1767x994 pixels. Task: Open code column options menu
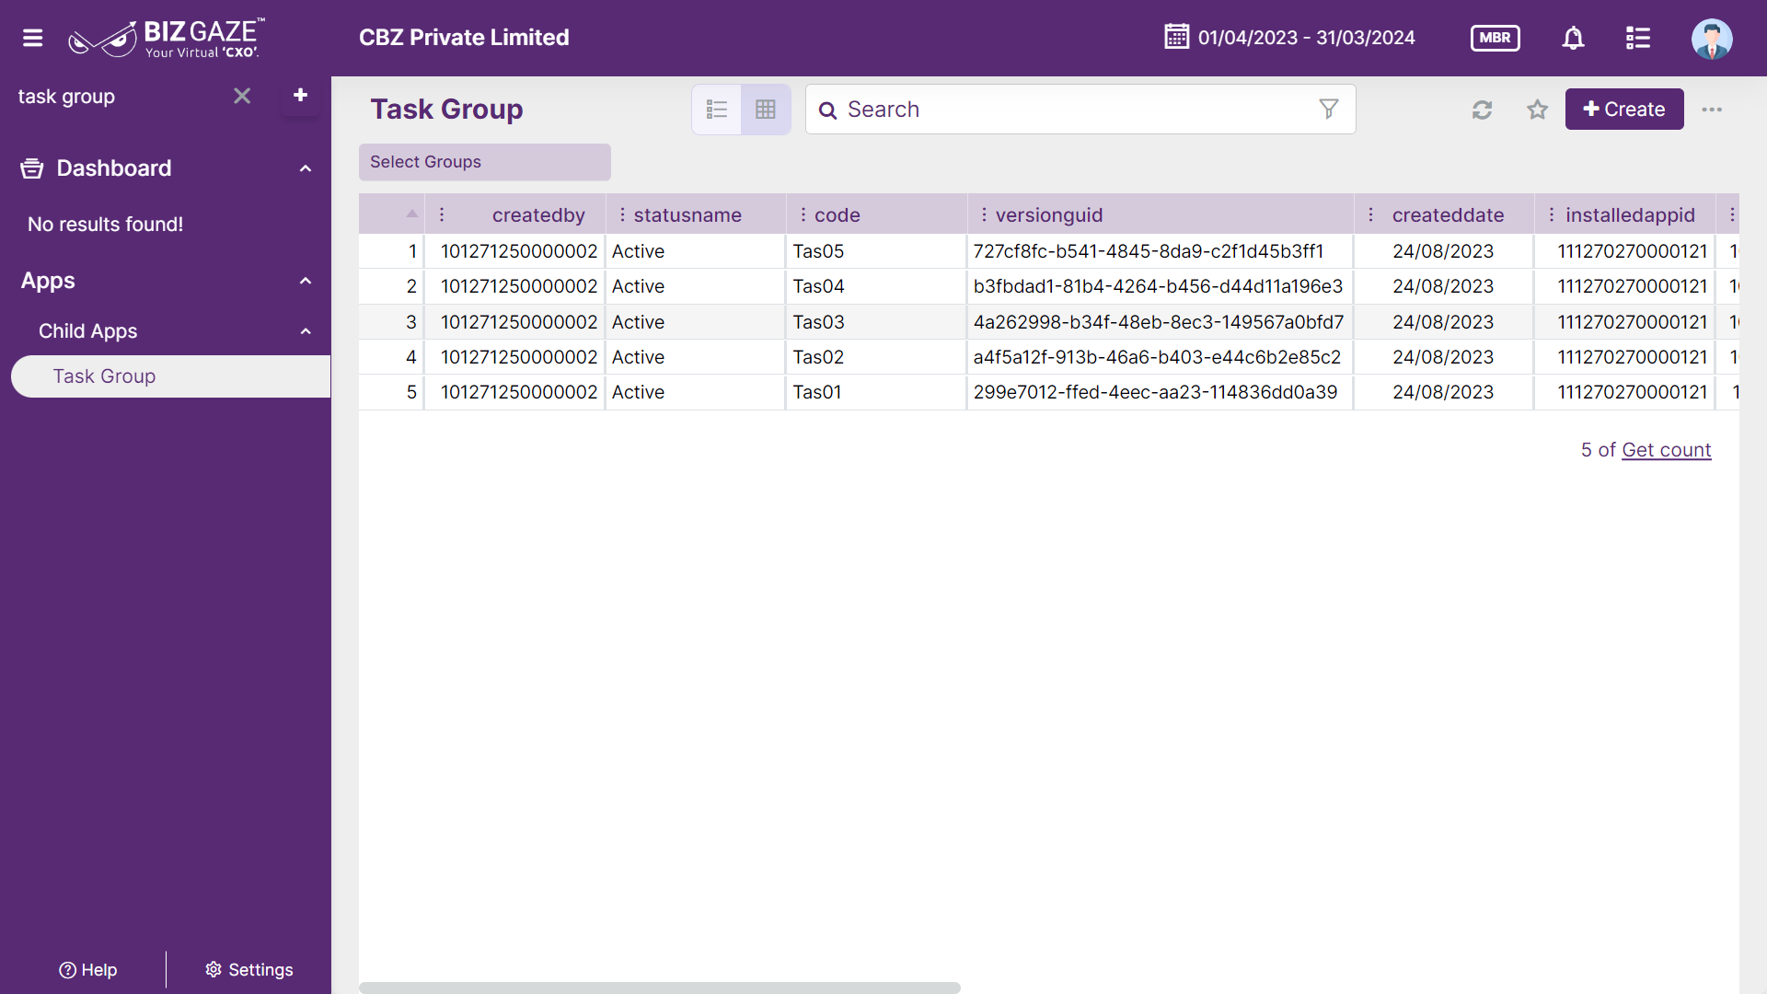point(803,214)
